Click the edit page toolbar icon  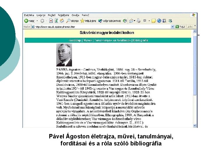click(145, 21)
